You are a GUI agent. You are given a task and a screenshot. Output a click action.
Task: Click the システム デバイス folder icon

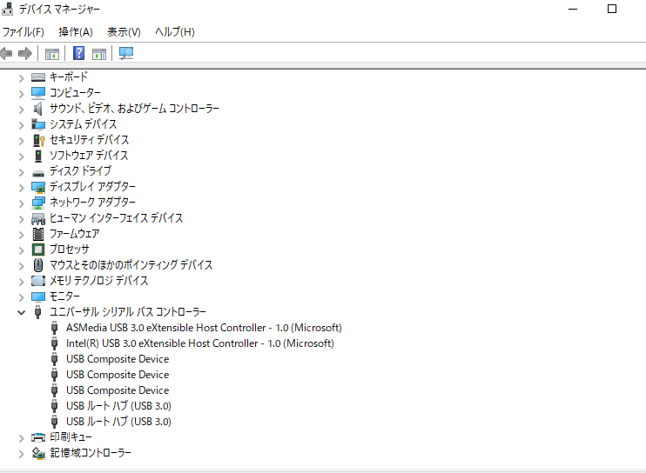click(38, 124)
